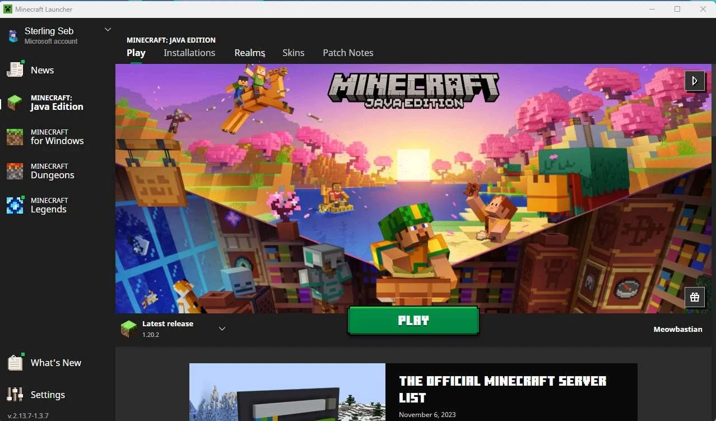Select the News sidebar label
The image size is (716, 421).
43,70
